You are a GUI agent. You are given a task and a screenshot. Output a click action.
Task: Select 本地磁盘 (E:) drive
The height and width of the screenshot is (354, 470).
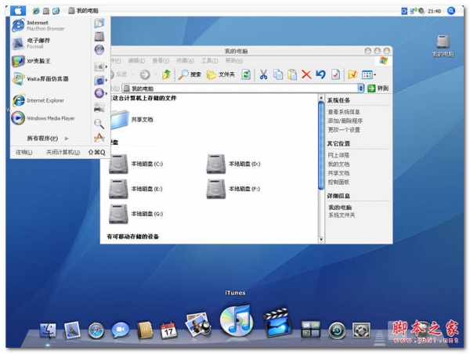[136, 189]
